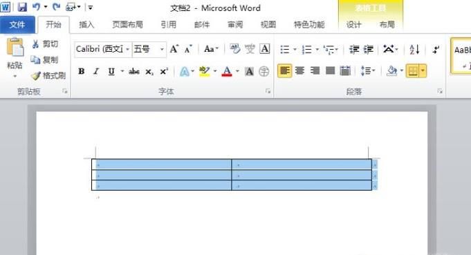Click the character border icon
Image resolution: width=471 pixels, height=255 pixels.
point(265,48)
